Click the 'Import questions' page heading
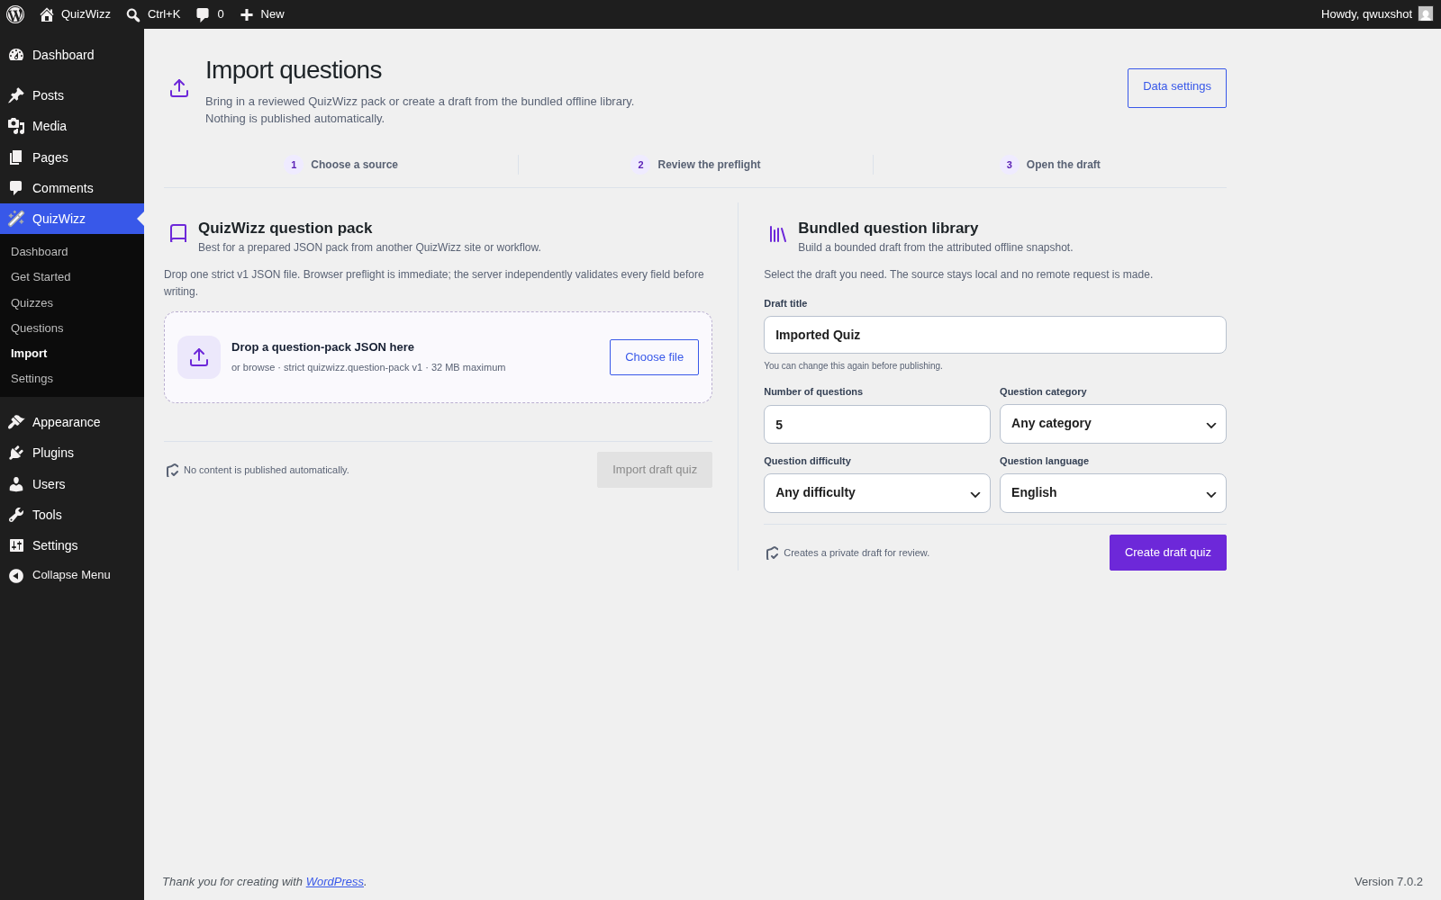The height and width of the screenshot is (900, 1441). point(294,70)
